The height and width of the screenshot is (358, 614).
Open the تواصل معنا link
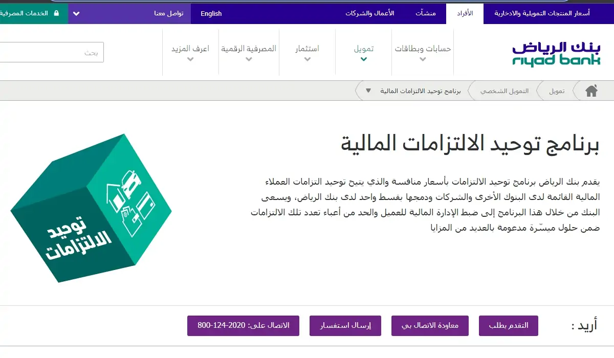point(169,13)
